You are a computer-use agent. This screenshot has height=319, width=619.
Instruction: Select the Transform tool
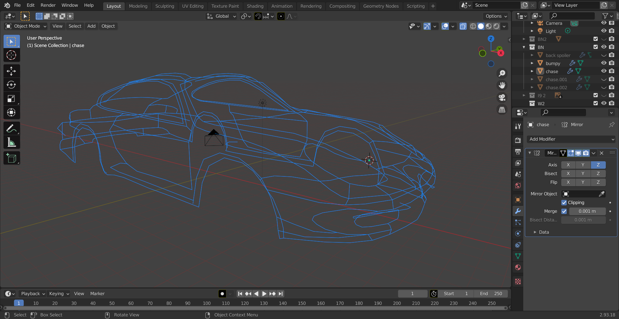(11, 113)
